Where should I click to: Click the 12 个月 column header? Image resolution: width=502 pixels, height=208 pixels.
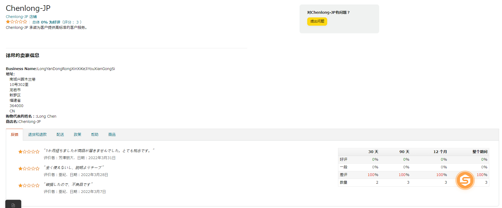pyautogui.click(x=440, y=152)
